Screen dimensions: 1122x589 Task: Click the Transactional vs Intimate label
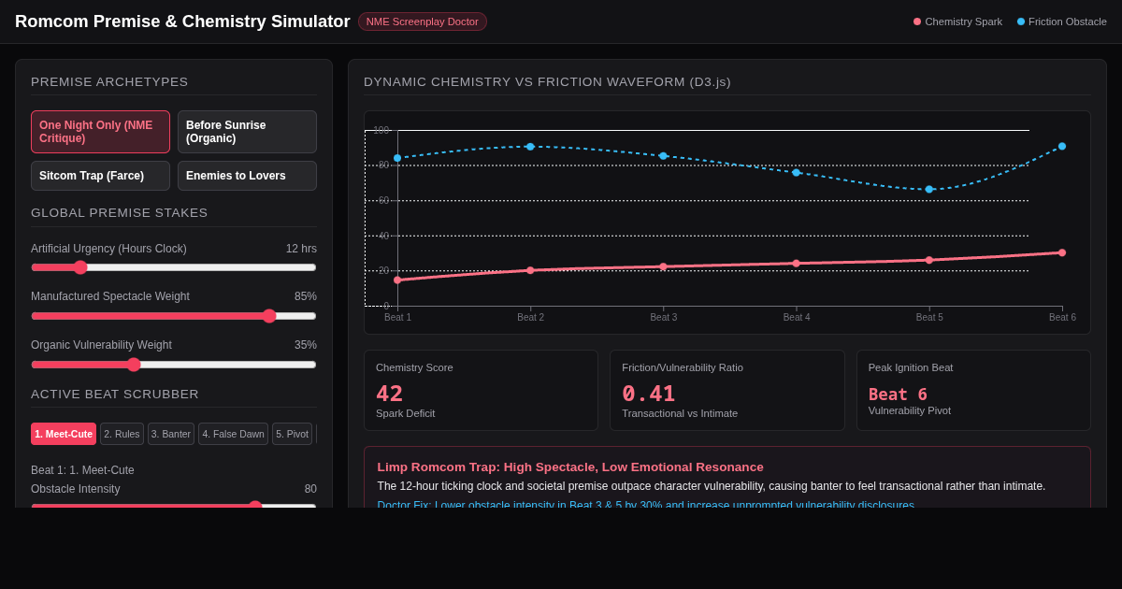680,413
